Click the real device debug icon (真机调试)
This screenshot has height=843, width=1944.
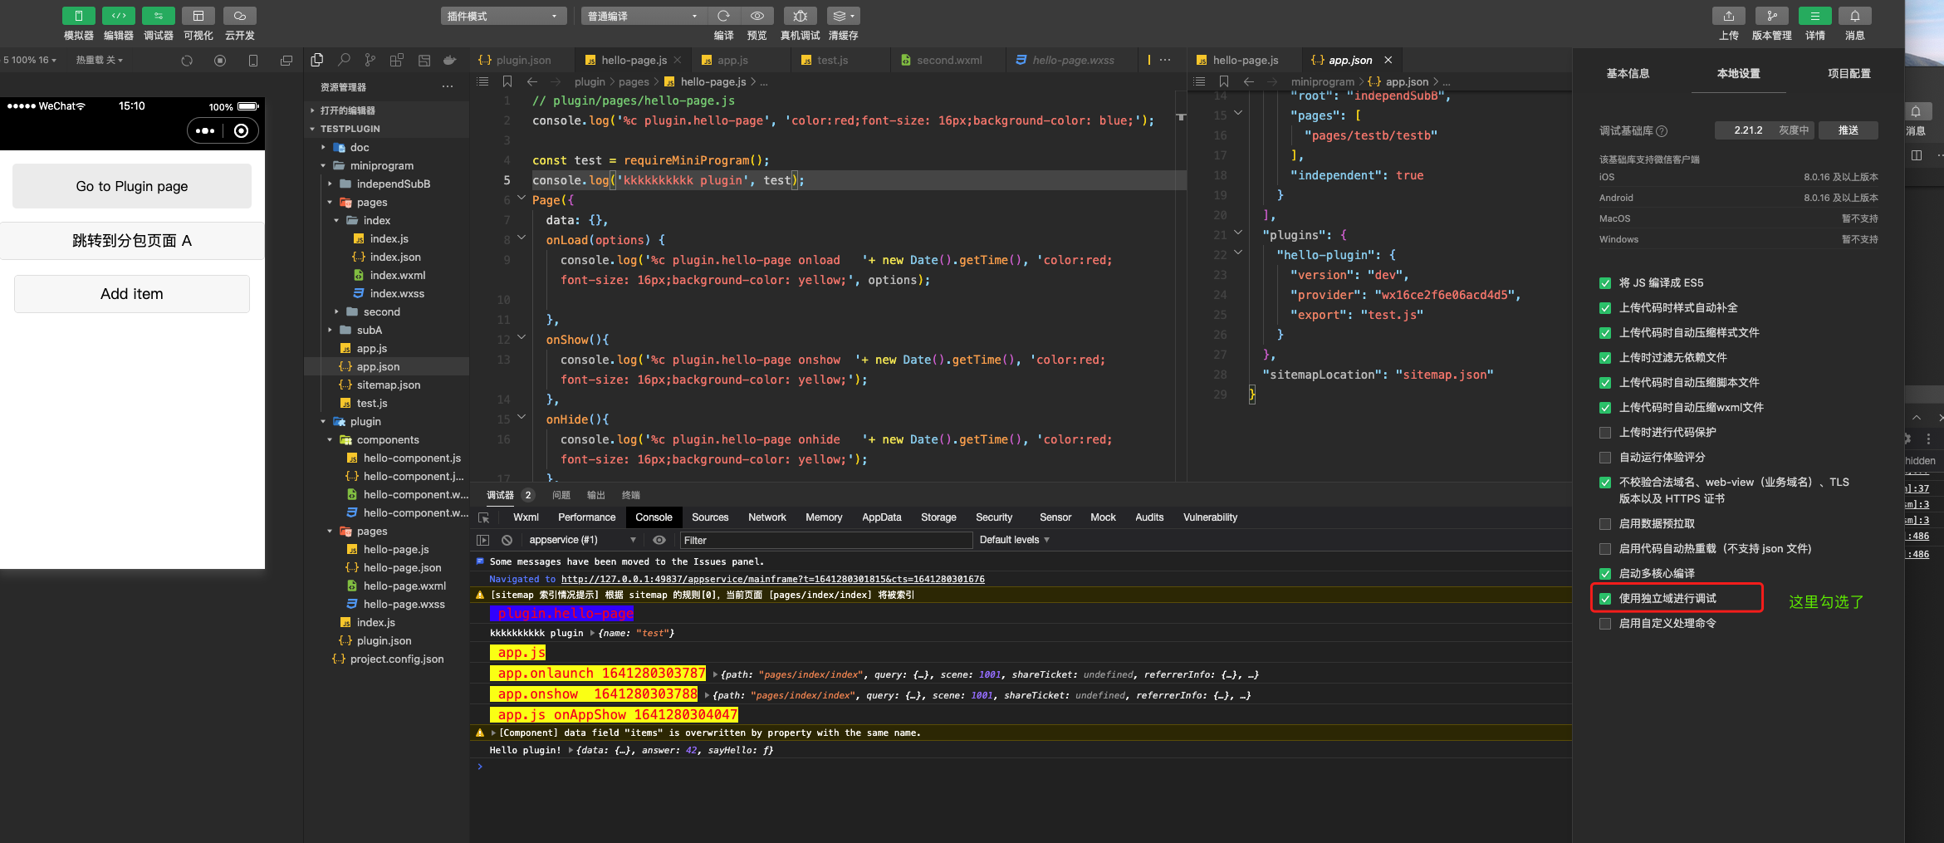click(800, 16)
